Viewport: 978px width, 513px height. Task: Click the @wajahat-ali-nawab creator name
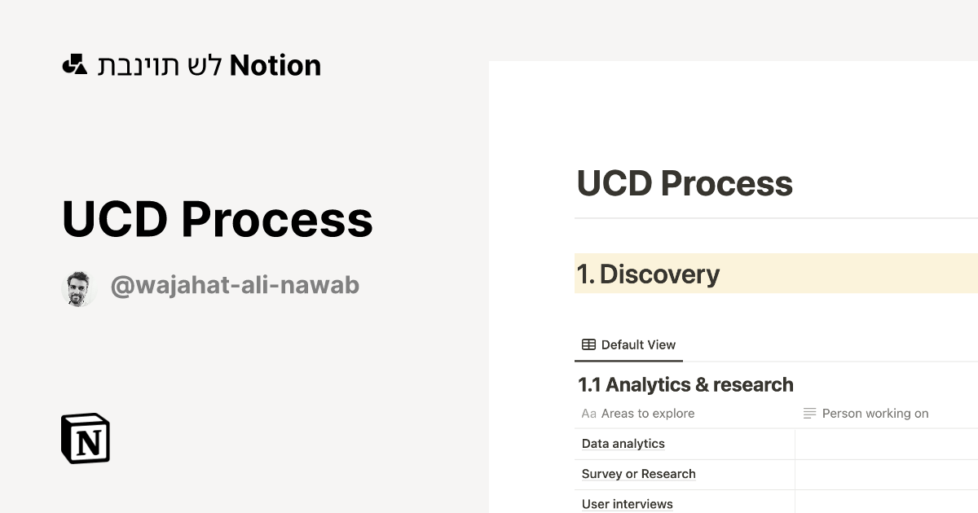point(234,285)
